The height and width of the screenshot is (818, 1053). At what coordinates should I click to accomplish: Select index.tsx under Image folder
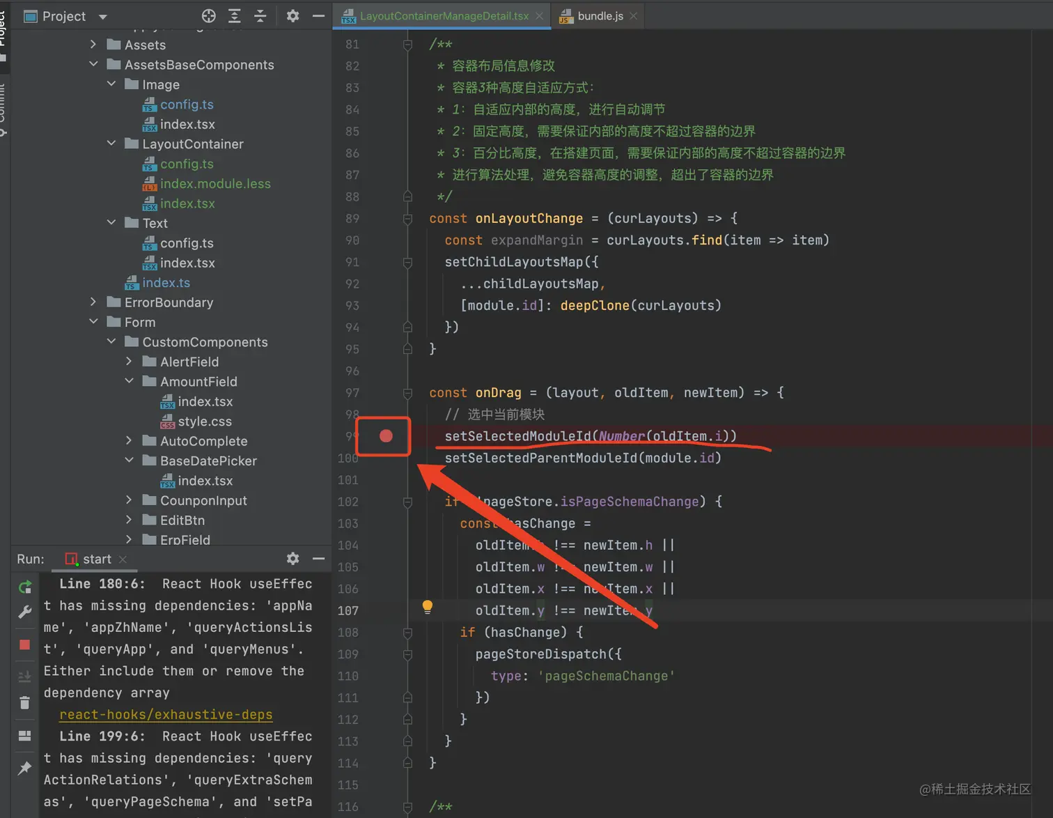187,124
